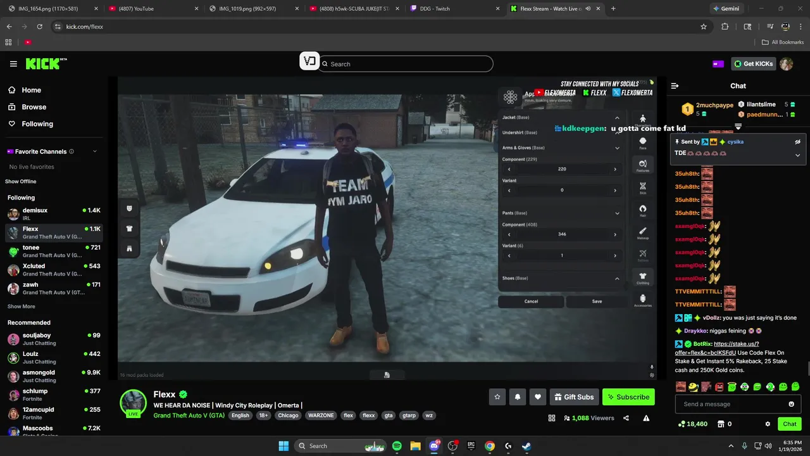Image resolution: width=810 pixels, height=456 pixels.
Task: Mute audio on Flexx Stream tab
Action: [x=588, y=8]
